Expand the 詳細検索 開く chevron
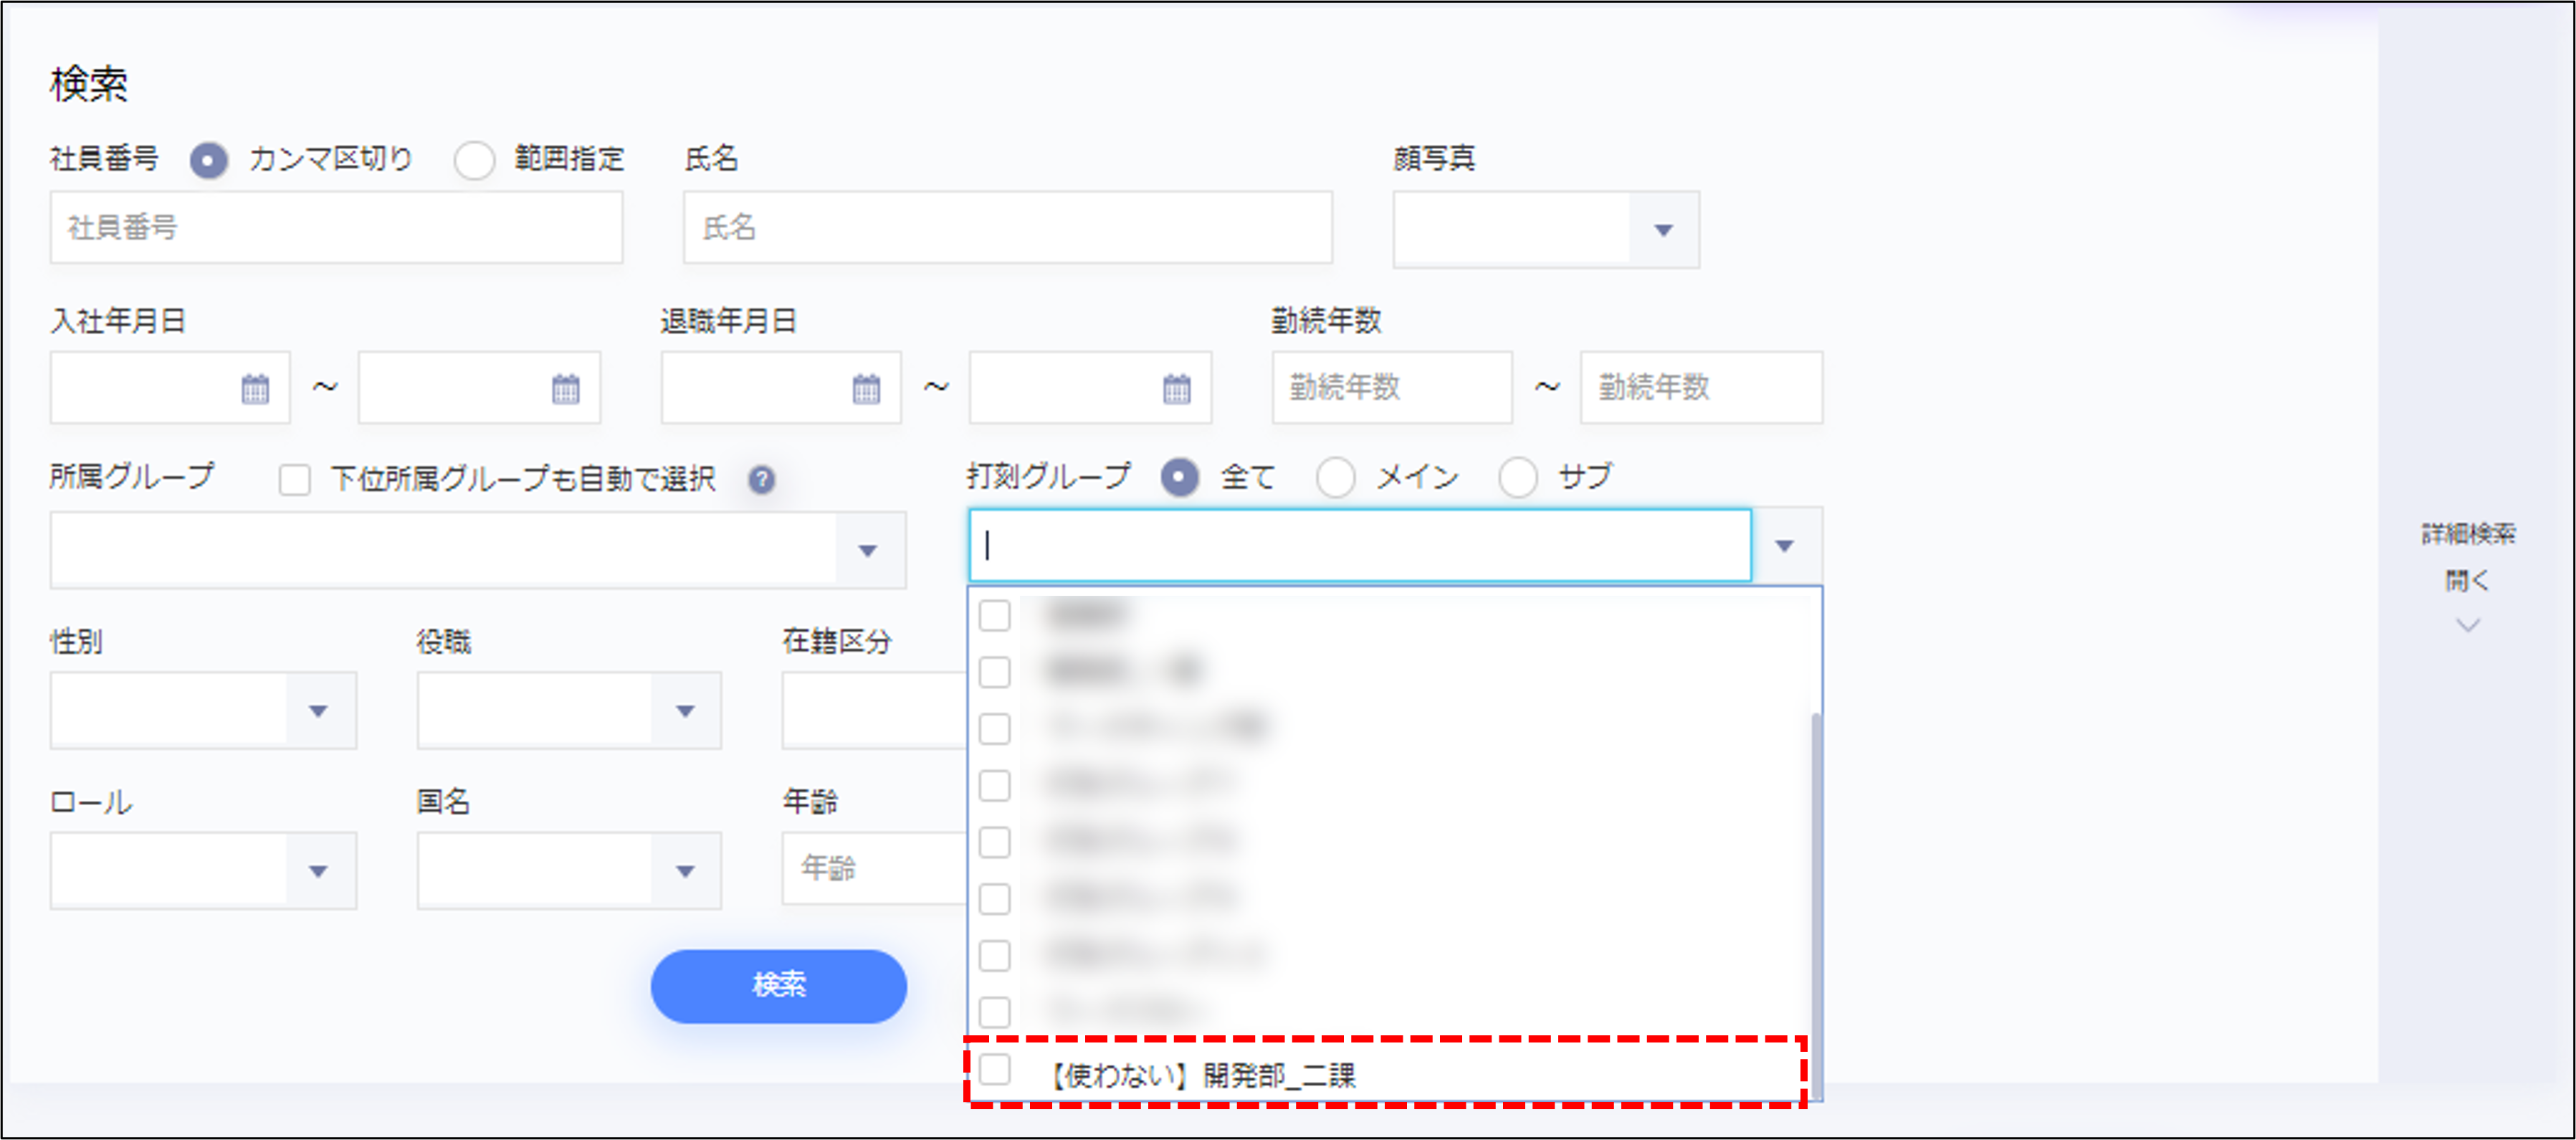 (2467, 625)
